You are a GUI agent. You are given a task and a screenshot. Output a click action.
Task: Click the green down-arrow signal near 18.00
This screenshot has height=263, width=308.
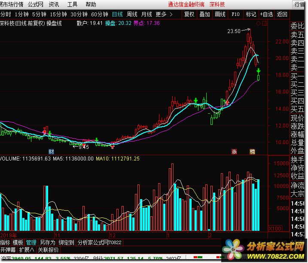259,70
